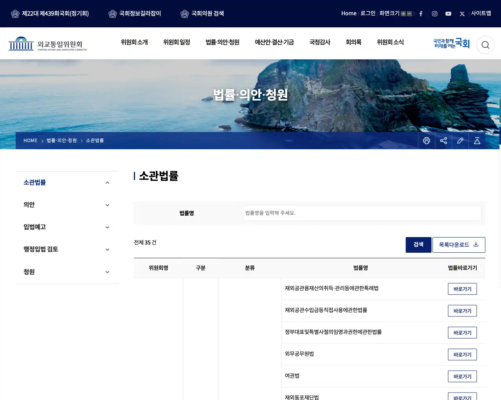The width and height of the screenshot is (501, 400).
Task: Decrease screen size with the minus icon
Action: [x=409, y=14]
